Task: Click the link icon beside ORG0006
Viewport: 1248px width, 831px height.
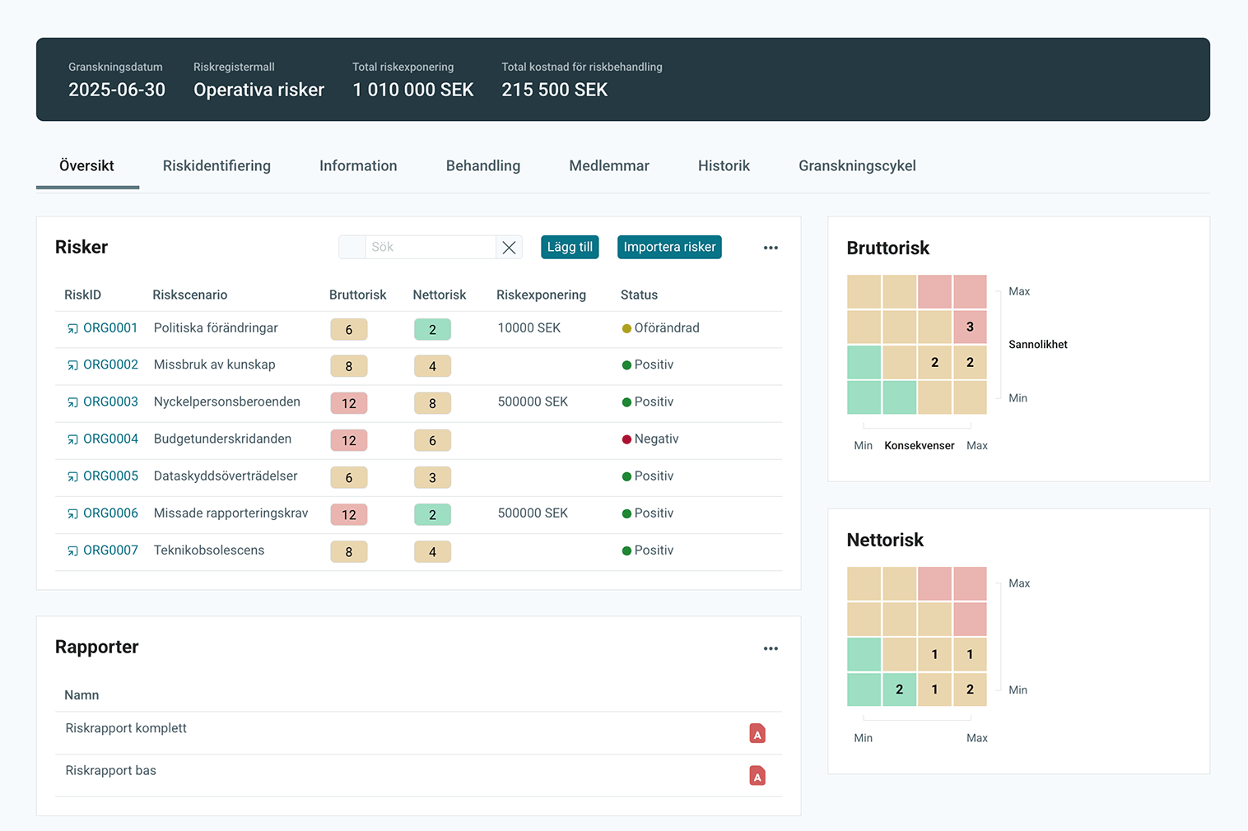Action: pos(72,514)
